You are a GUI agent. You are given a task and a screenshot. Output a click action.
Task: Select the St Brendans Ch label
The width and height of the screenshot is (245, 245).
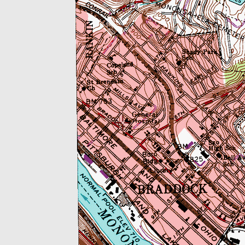105,85
